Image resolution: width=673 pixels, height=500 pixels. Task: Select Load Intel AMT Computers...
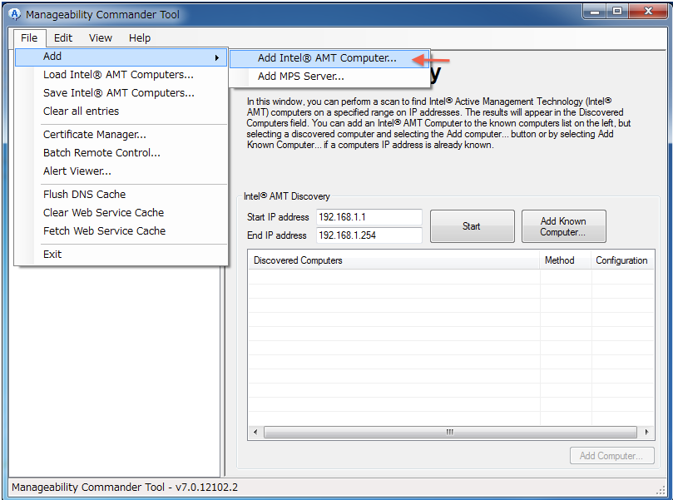tap(121, 75)
